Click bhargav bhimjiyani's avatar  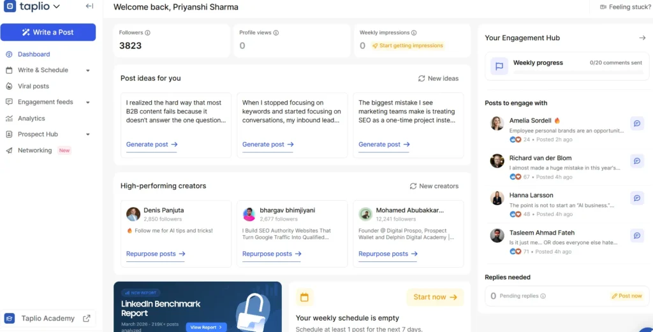[249, 214]
